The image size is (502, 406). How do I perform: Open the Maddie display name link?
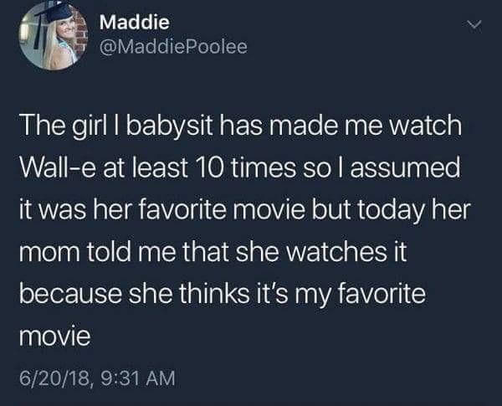click(135, 23)
